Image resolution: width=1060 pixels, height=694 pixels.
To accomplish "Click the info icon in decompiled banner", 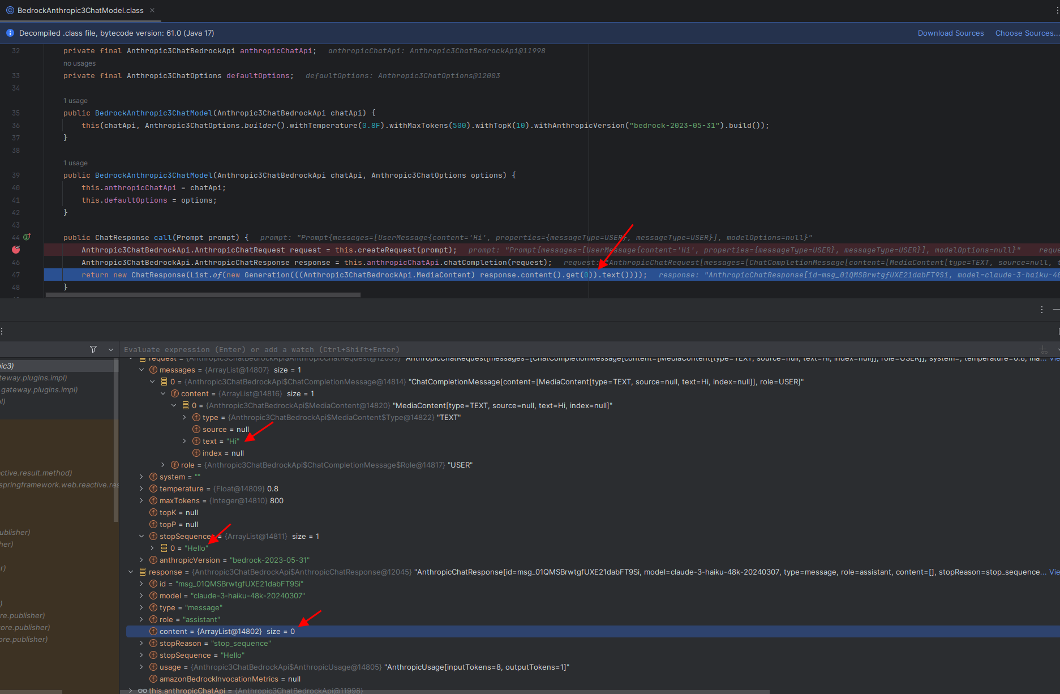I will coord(10,33).
